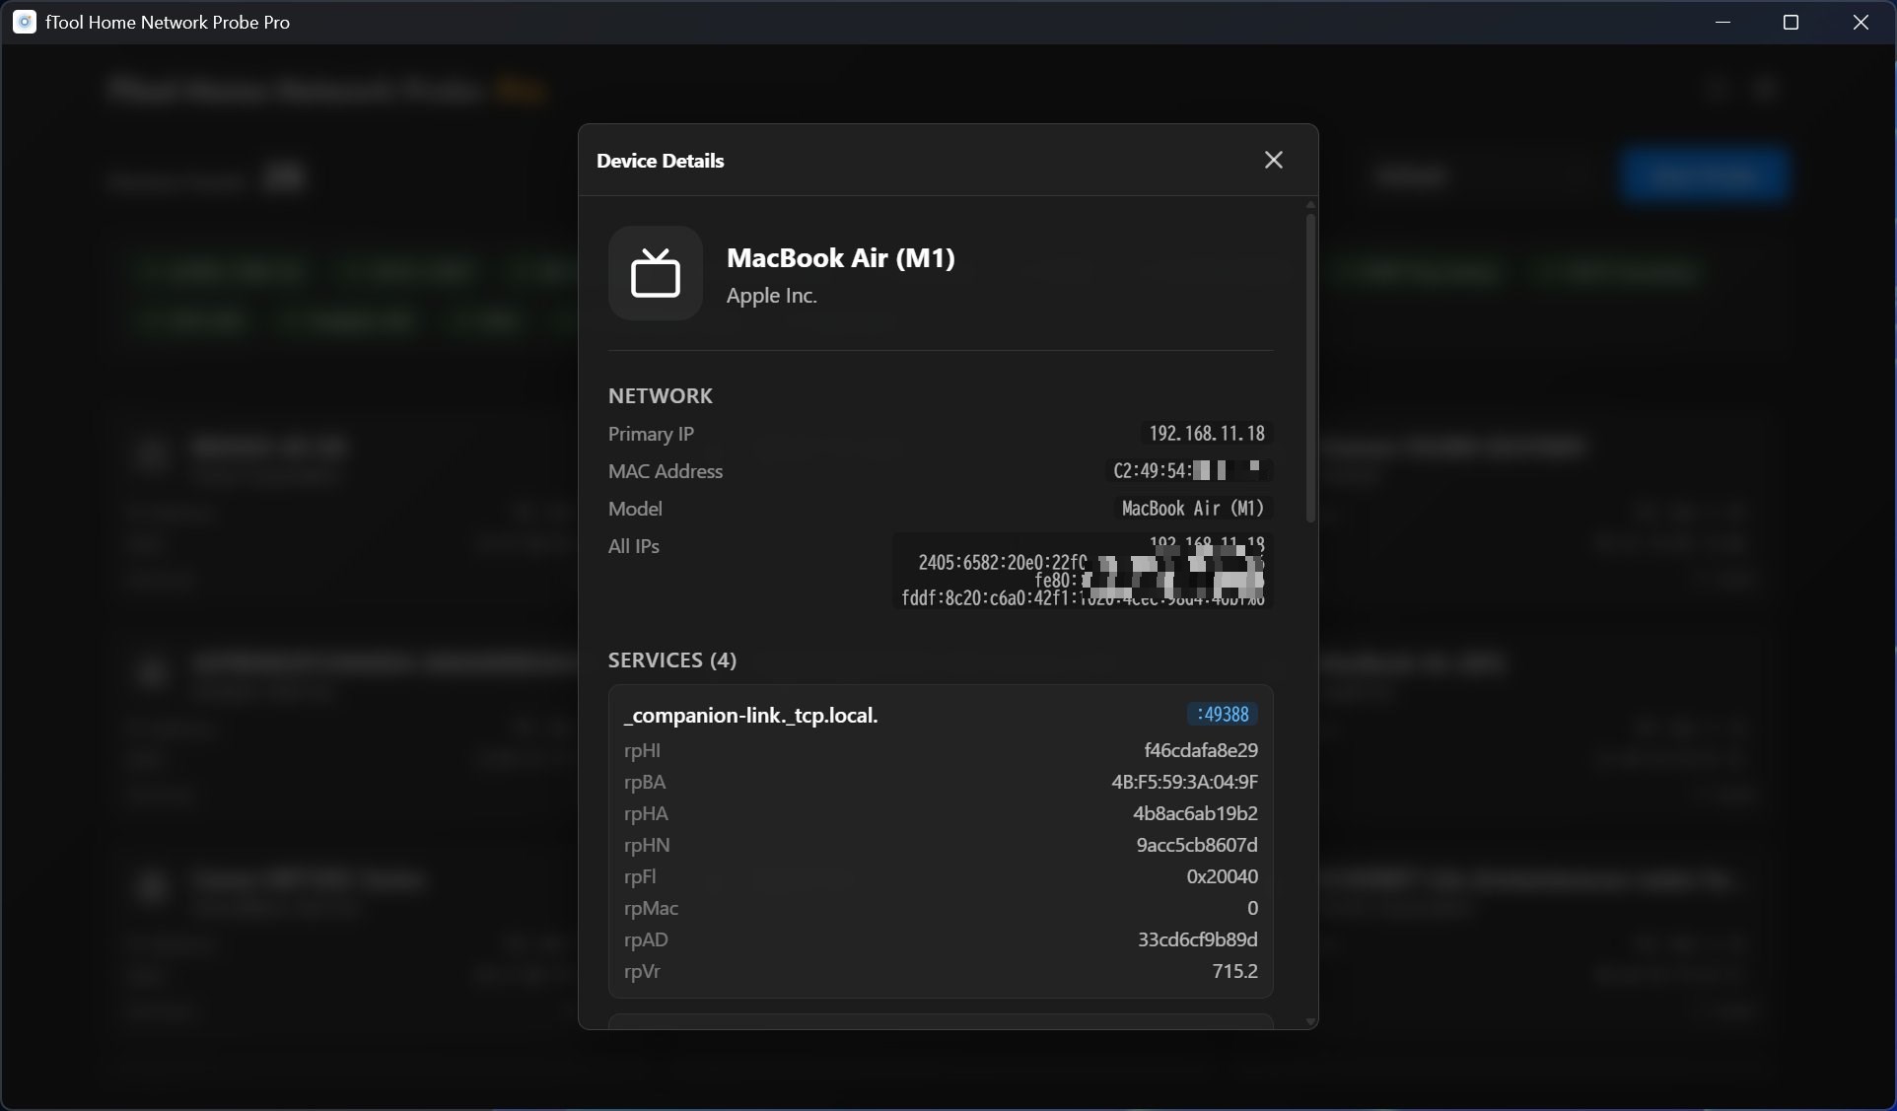Minimize the fTool Home Network Probe Pro window
Image resolution: width=1897 pixels, height=1111 pixels.
tap(1721, 22)
